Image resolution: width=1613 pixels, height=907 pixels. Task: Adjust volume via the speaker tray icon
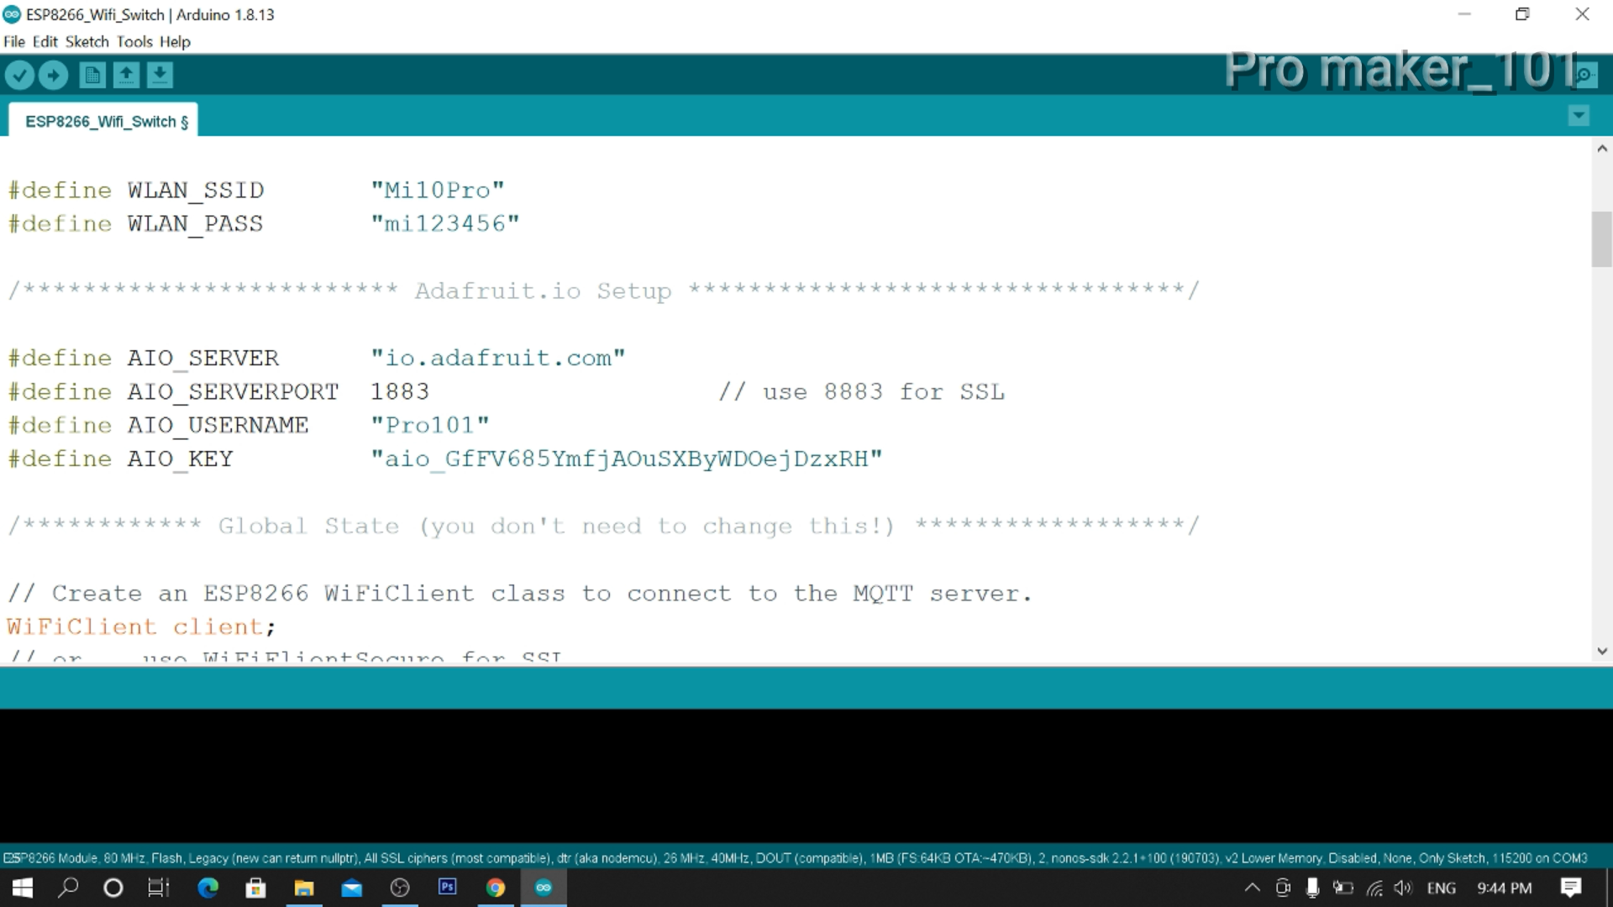tap(1404, 888)
